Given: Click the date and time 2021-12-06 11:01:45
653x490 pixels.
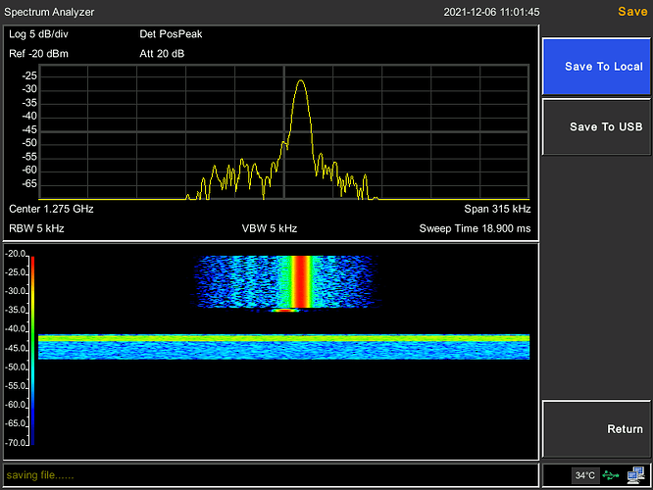Looking at the screenshot, I should pos(491,12).
